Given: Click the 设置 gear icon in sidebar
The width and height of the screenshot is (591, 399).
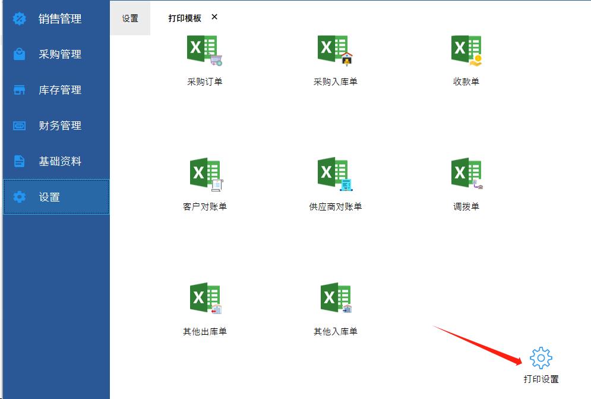Looking at the screenshot, I should tap(19, 197).
